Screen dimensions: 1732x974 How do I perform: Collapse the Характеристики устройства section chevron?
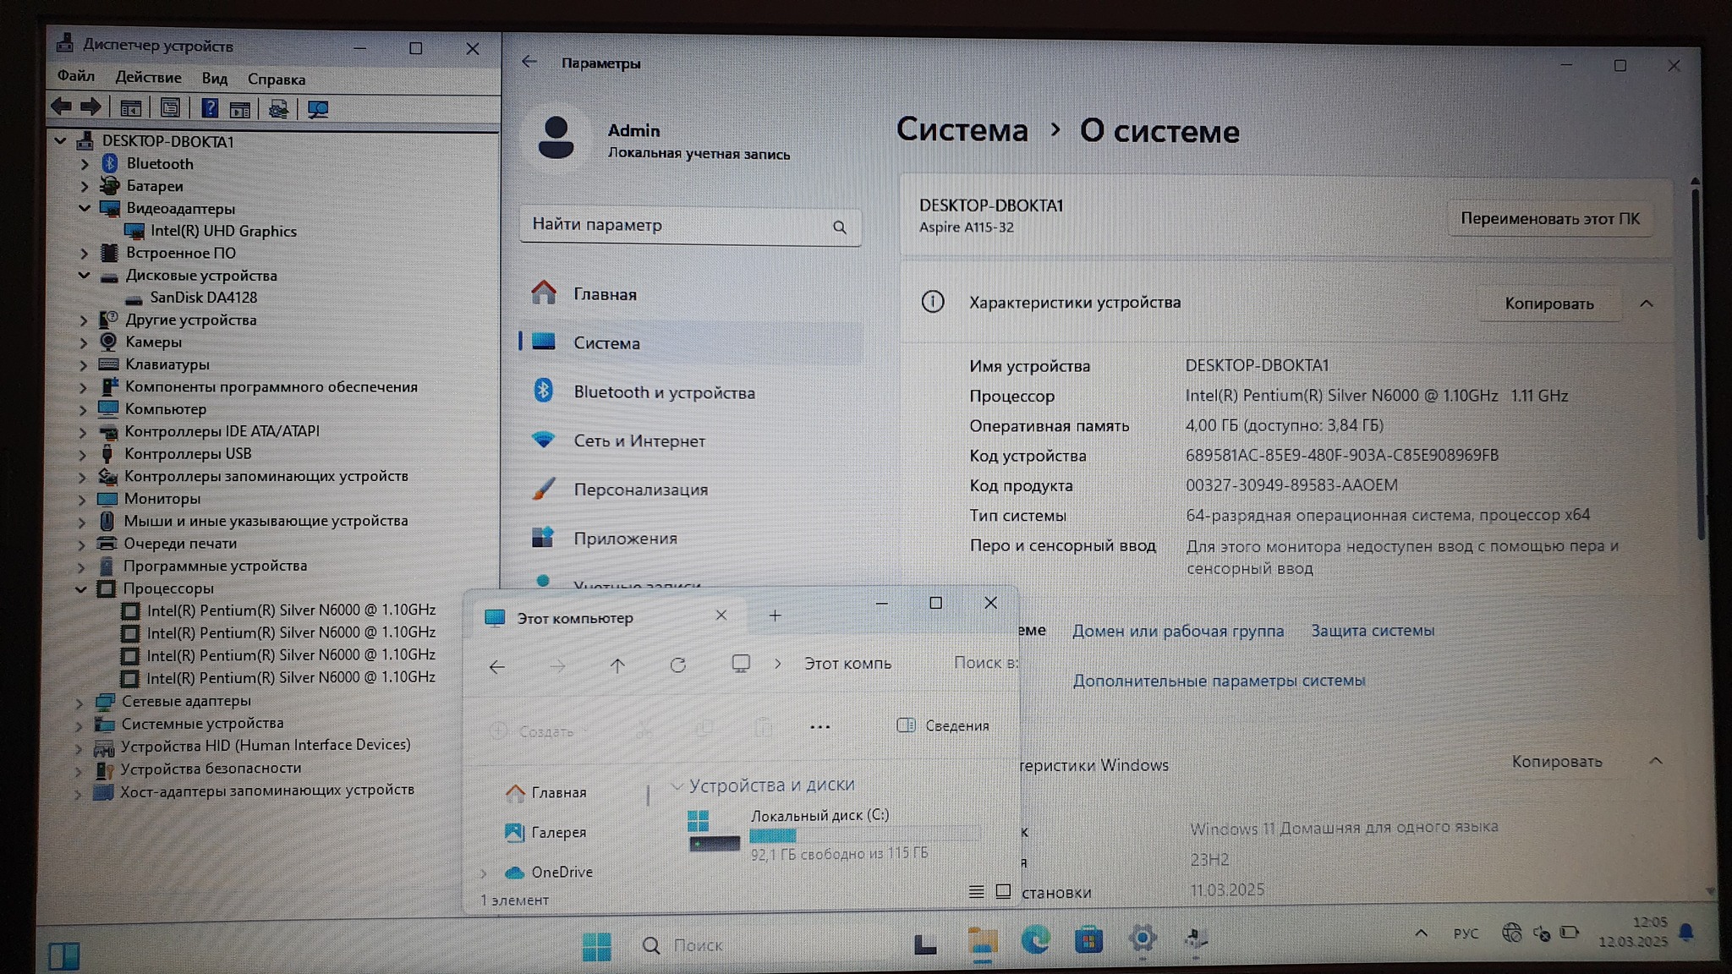(1646, 304)
